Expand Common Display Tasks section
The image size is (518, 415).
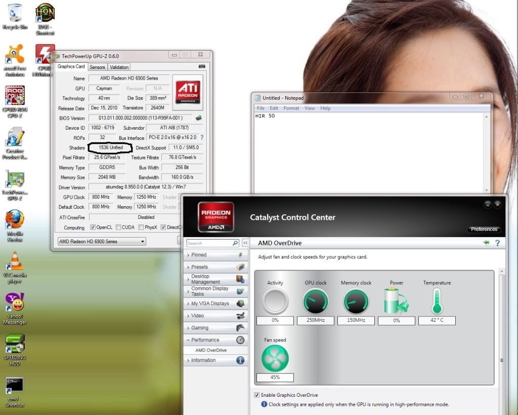[x=215, y=291]
